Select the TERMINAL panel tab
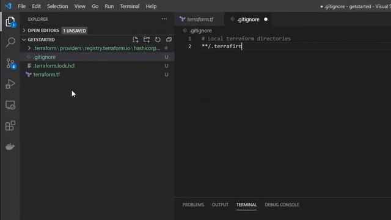391x220 pixels. [x=247, y=205]
